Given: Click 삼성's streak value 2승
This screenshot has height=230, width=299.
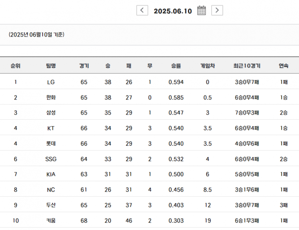Looking at the screenshot, I should point(284,113).
